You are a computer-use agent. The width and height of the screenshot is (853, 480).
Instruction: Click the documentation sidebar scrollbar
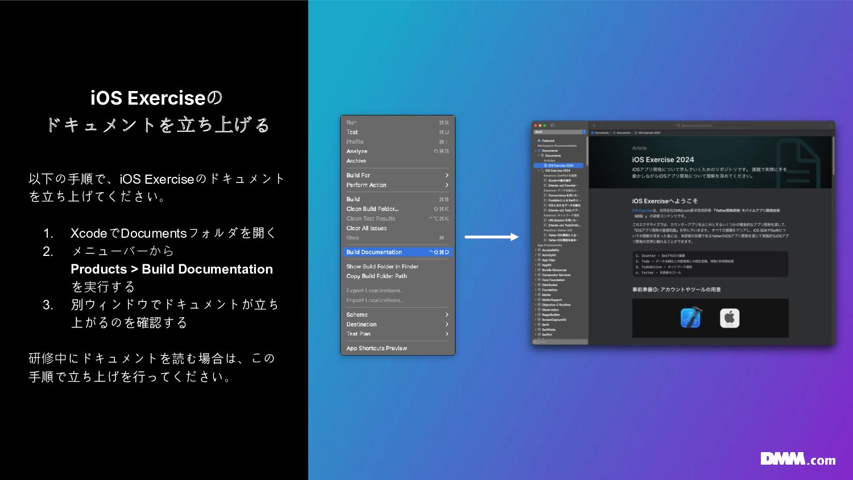click(587, 151)
